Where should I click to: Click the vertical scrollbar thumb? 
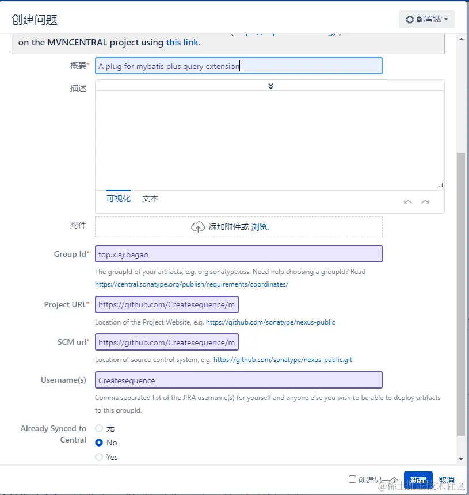(x=461, y=294)
